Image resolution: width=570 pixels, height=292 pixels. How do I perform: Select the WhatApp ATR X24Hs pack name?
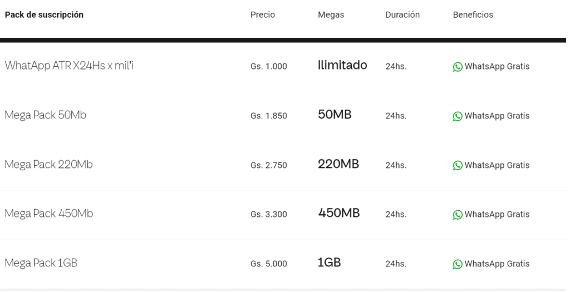click(x=69, y=66)
